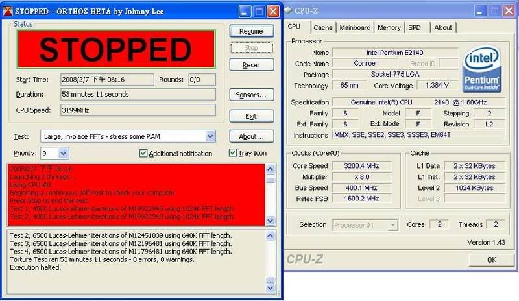
Task: Click the Technology value 65 nm
Action: (x=349, y=86)
